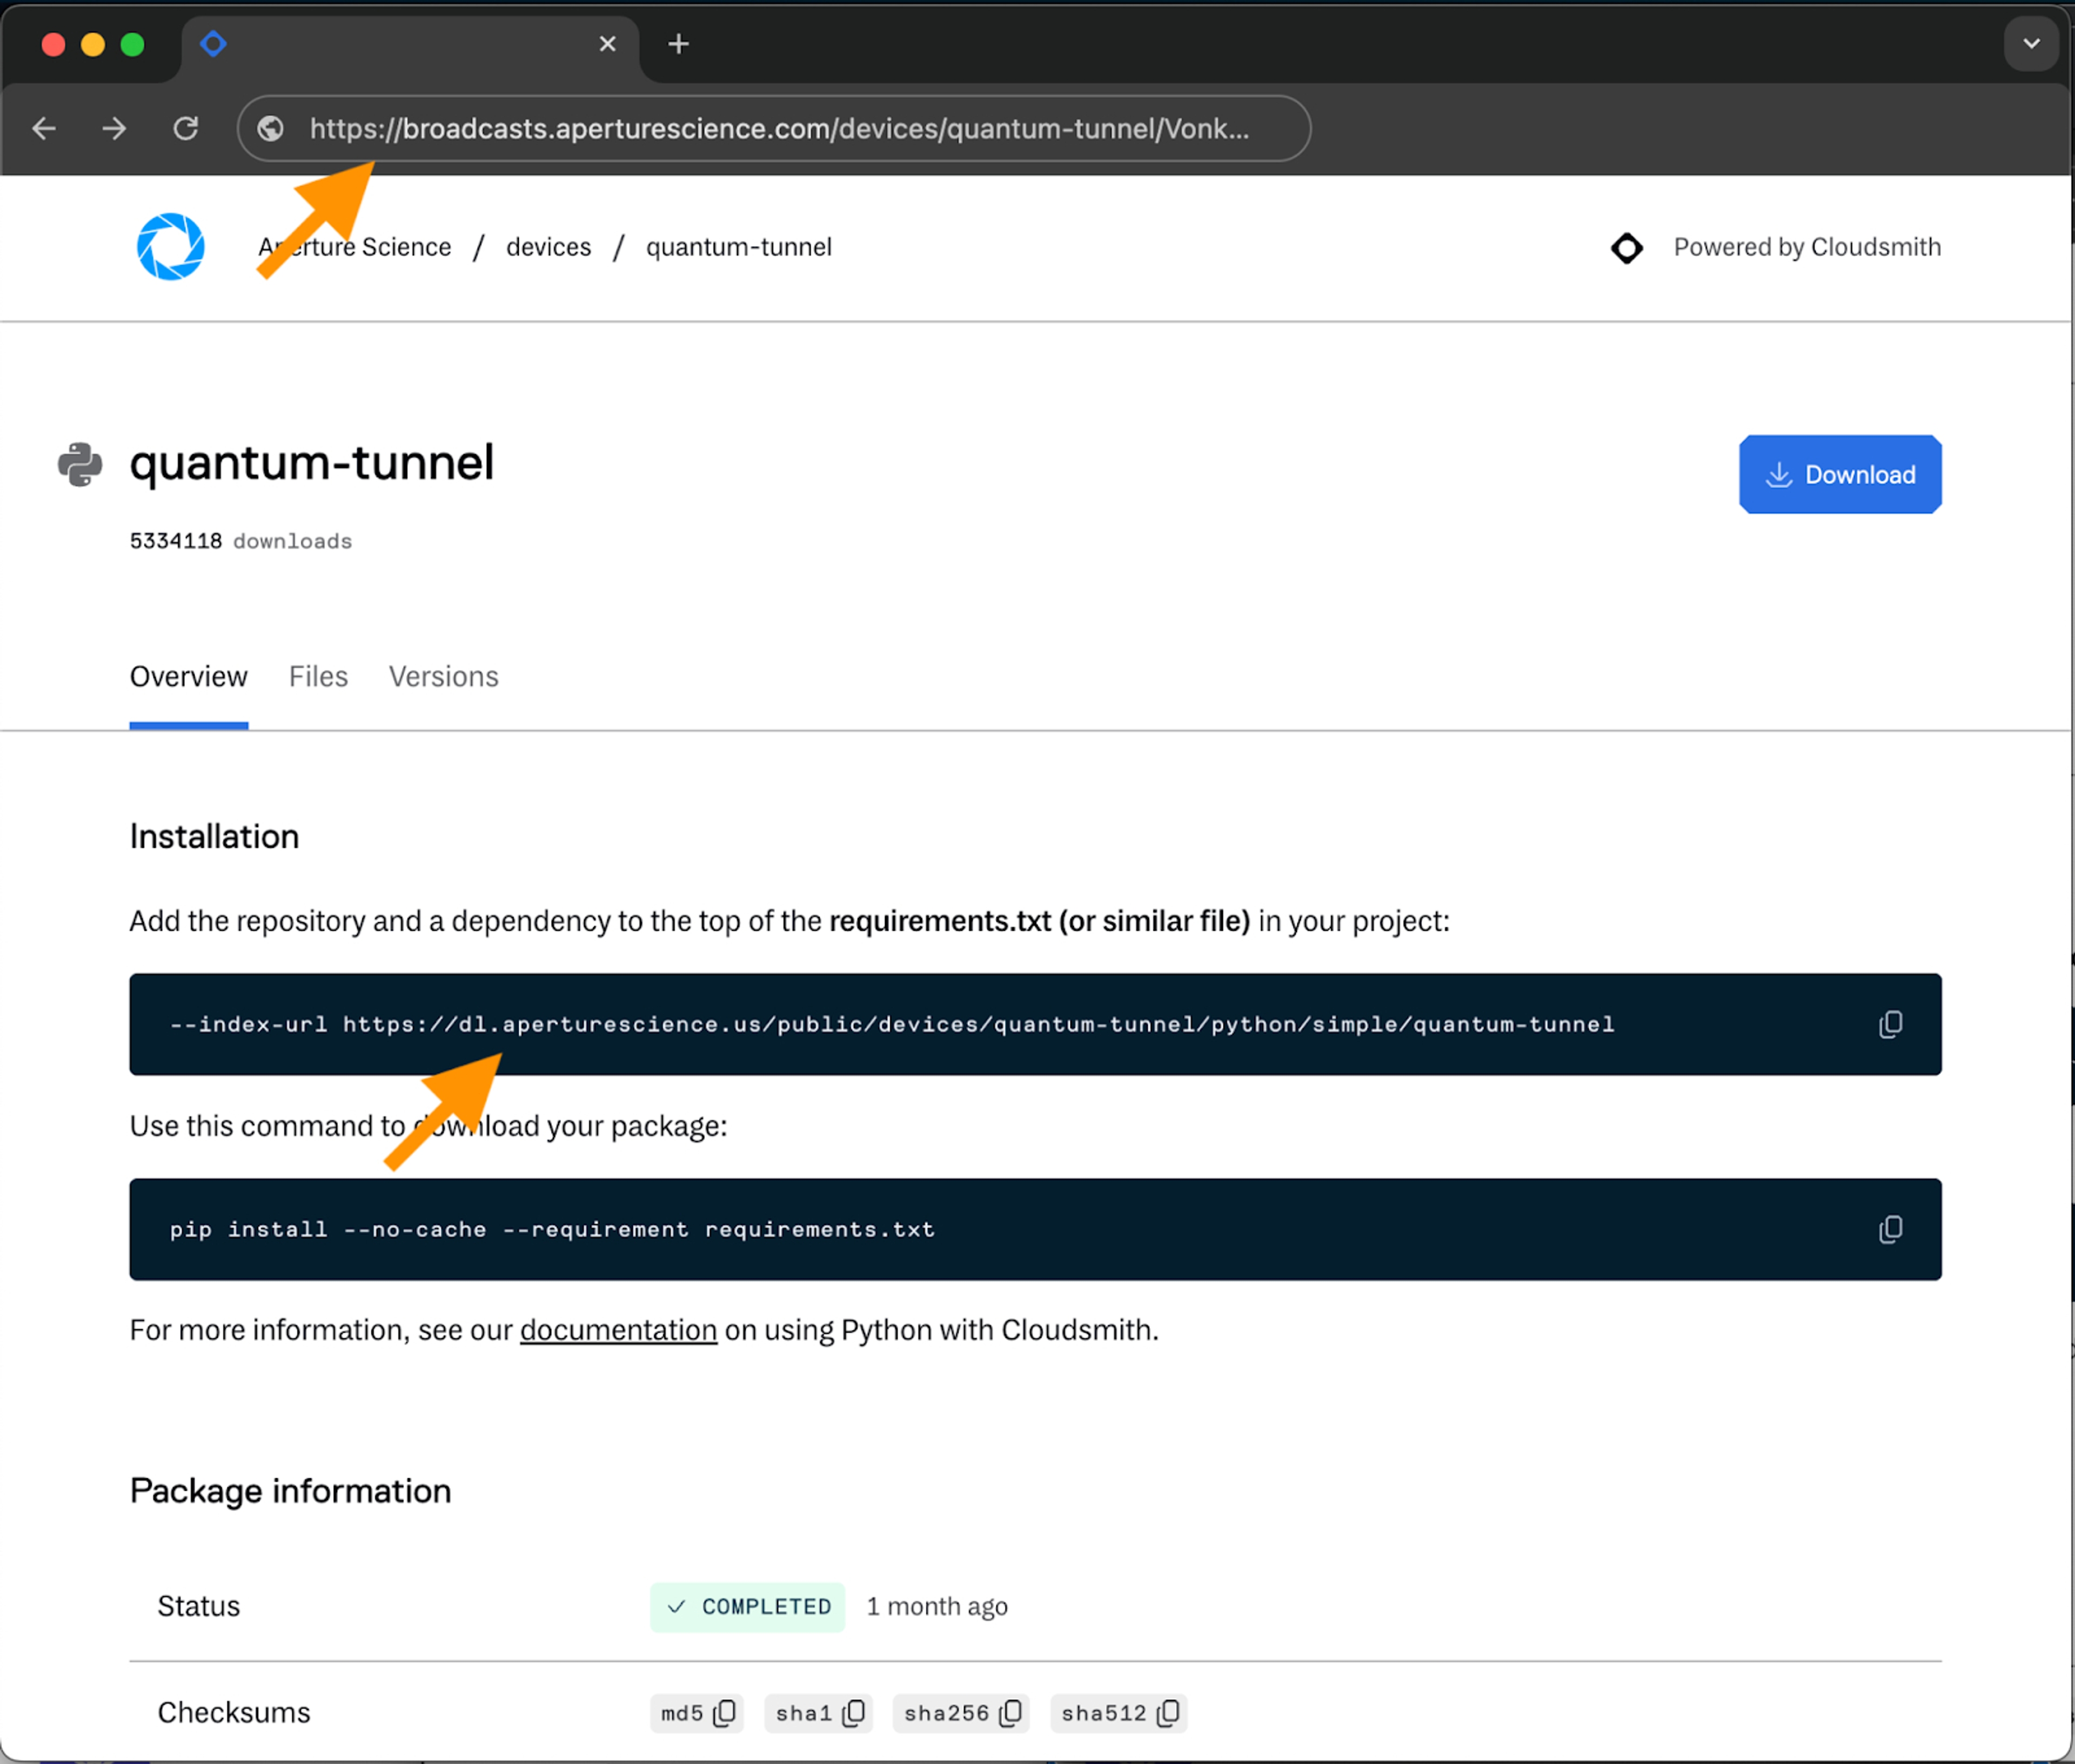The height and width of the screenshot is (1764, 2075).
Task: Open the Aperture Science breadcrumb
Action: 354,247
